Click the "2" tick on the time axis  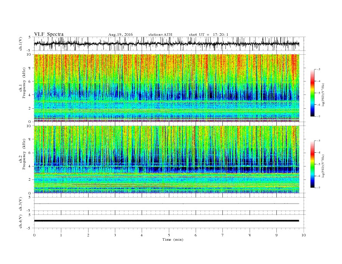click(x=88, y=235)
